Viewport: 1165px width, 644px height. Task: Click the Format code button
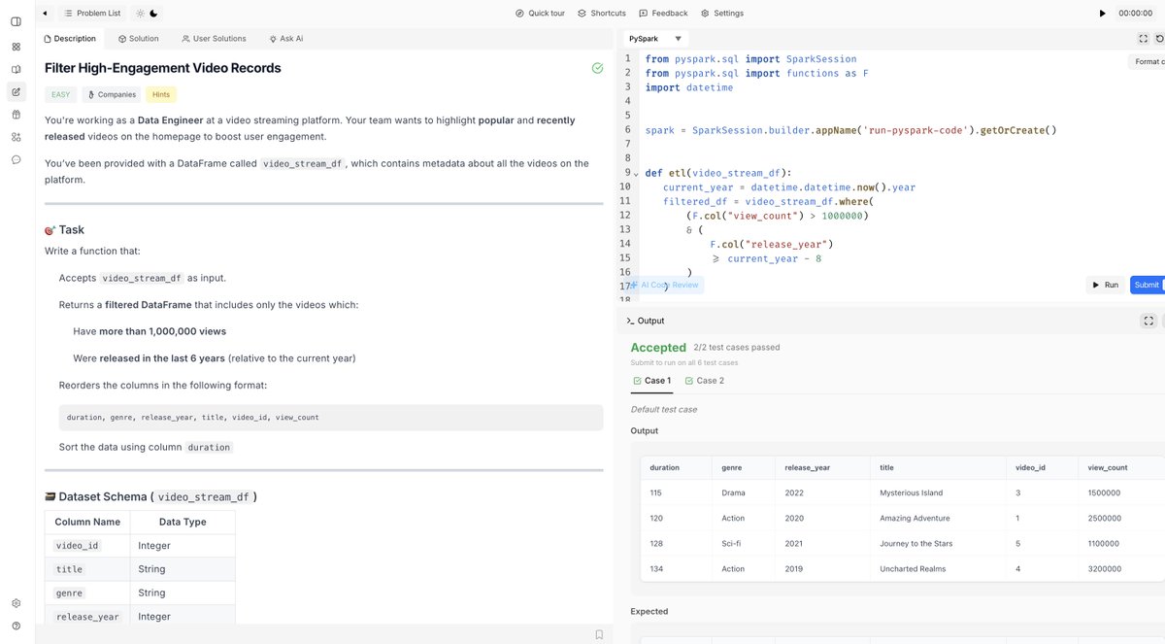(x=1148, y=61)
